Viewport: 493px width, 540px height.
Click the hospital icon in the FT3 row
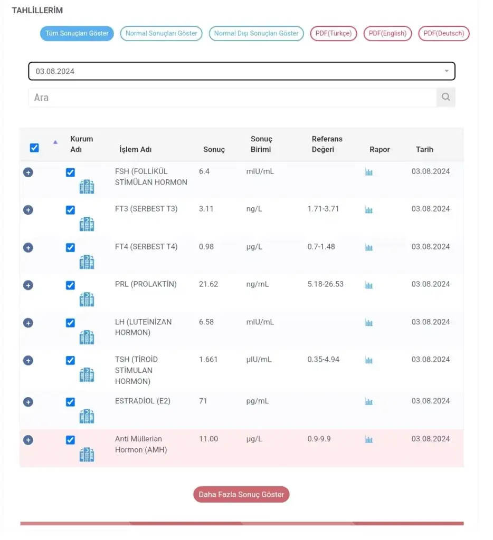pyautogui.click(x=87, y=224)
